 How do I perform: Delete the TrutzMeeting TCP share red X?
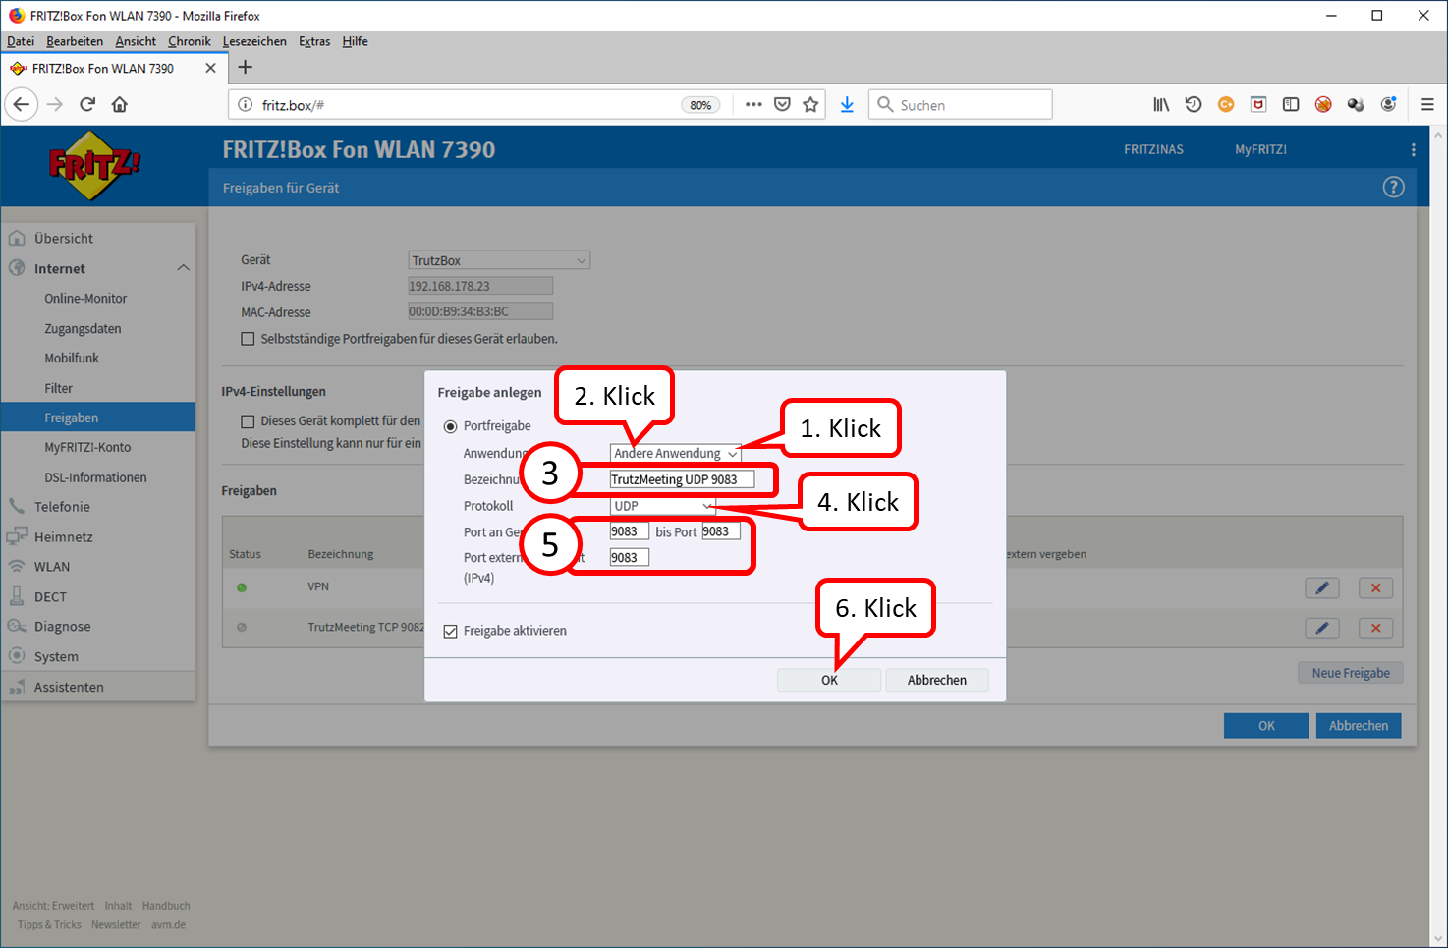(1375, 628)
